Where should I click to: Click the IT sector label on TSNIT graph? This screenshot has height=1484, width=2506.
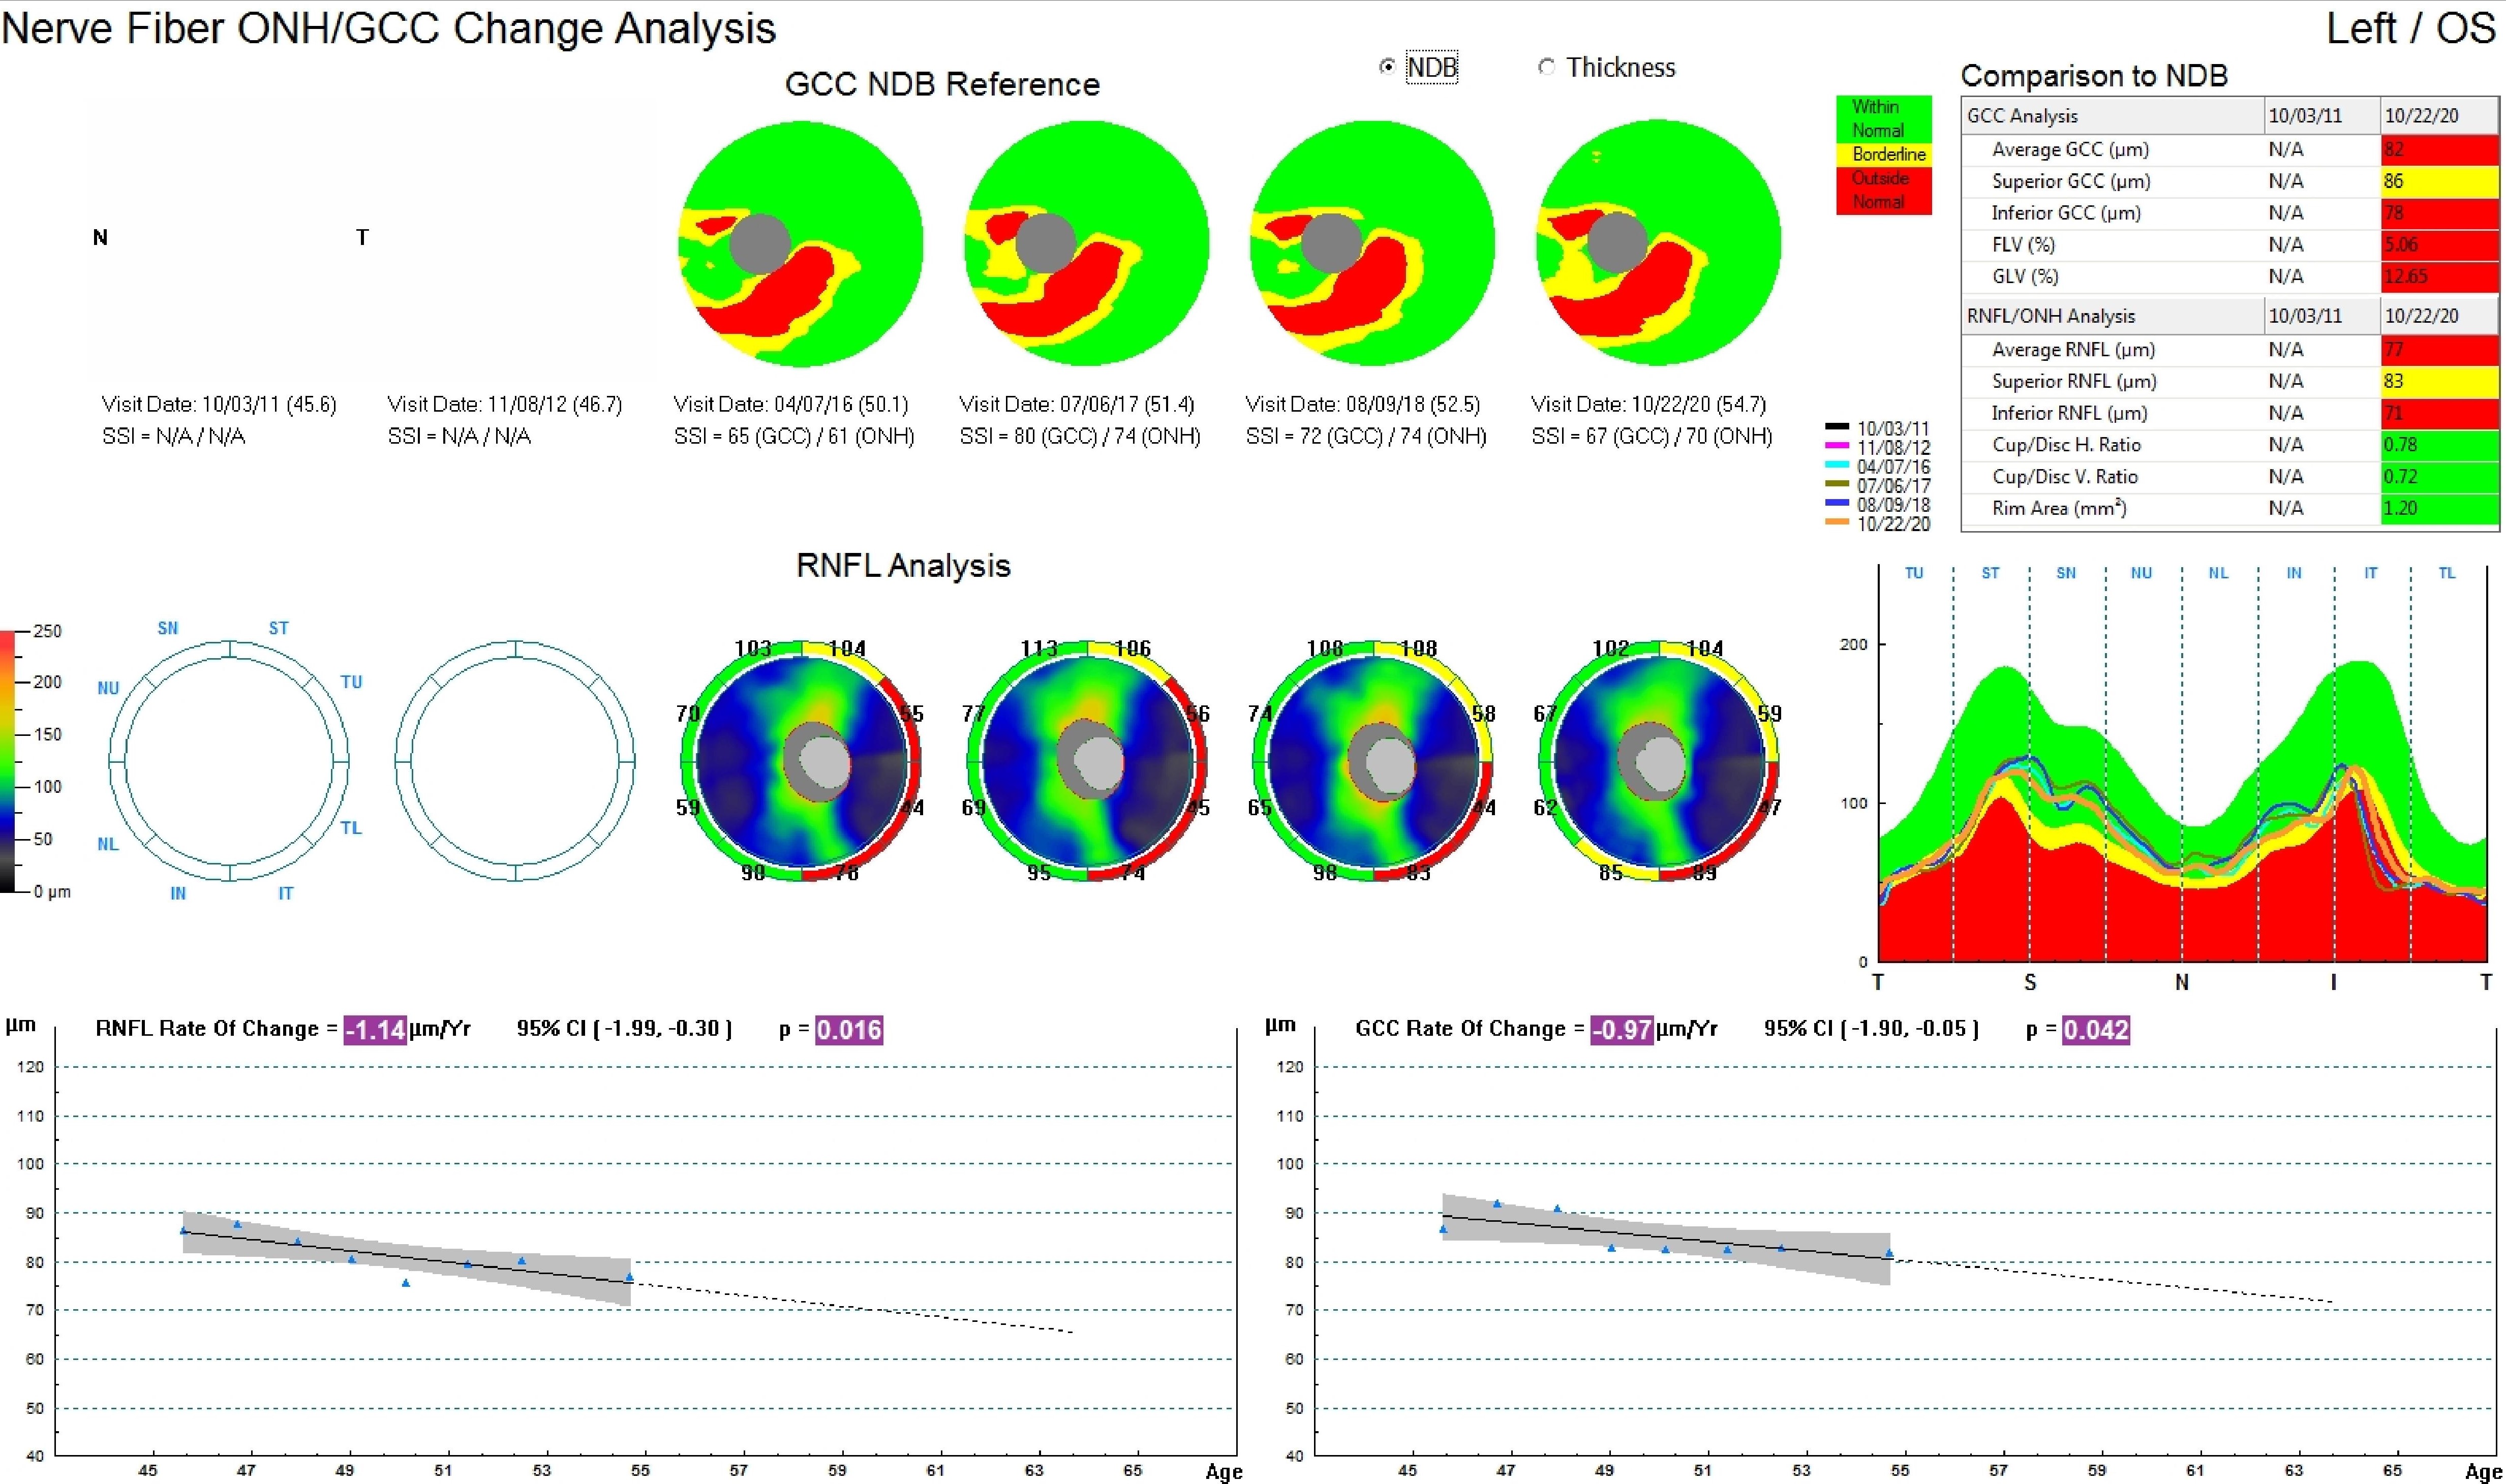(2371, 573)
